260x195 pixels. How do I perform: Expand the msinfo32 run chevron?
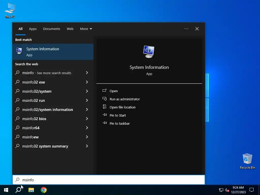tap(87, 100)
